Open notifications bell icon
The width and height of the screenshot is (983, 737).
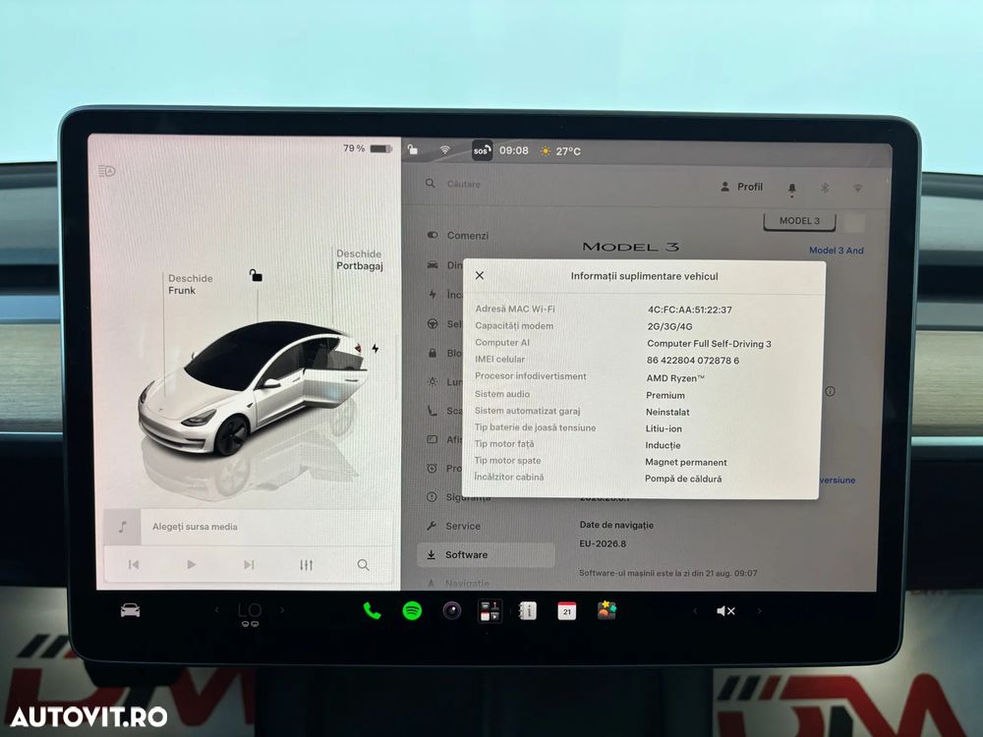coord(791,188)
